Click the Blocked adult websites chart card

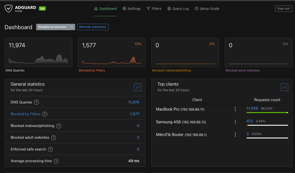coord(258,52)
